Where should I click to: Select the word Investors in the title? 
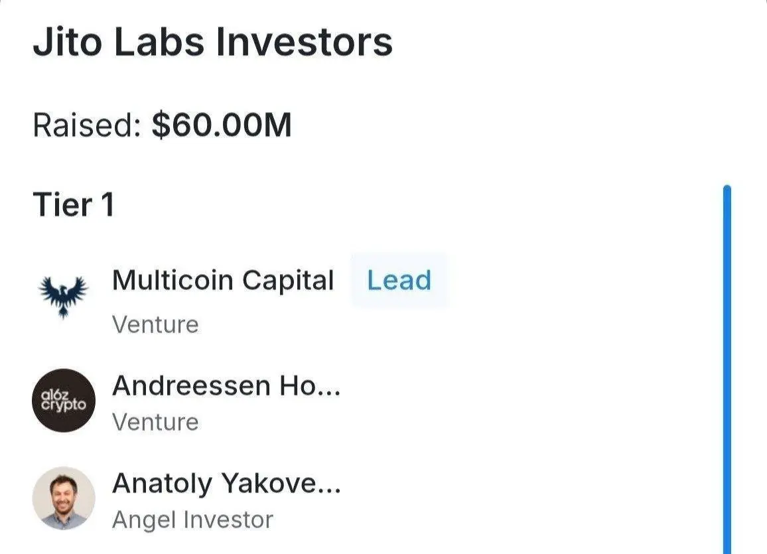point(305,42)
